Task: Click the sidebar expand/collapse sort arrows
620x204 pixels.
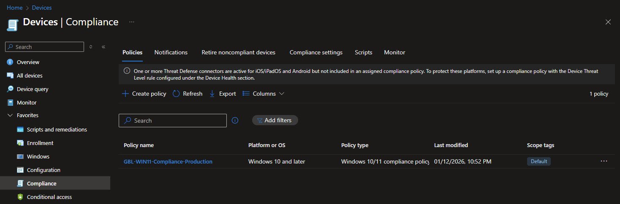Action: (x=91, y=47)
